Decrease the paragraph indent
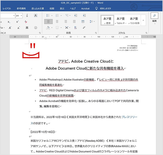 coord(76,15)
